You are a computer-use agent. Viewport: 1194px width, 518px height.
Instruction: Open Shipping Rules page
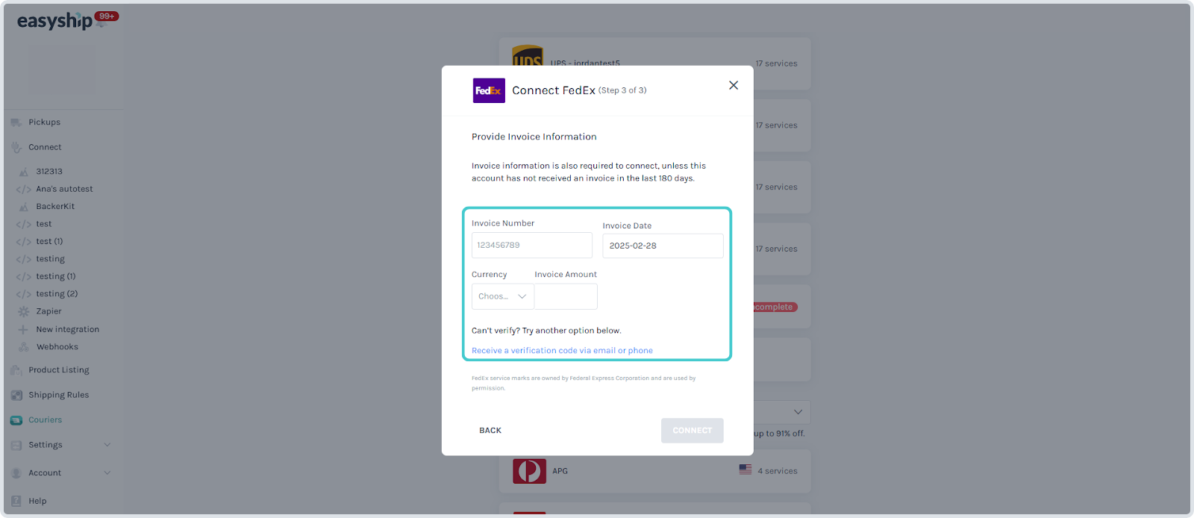(x=58, y=396)
